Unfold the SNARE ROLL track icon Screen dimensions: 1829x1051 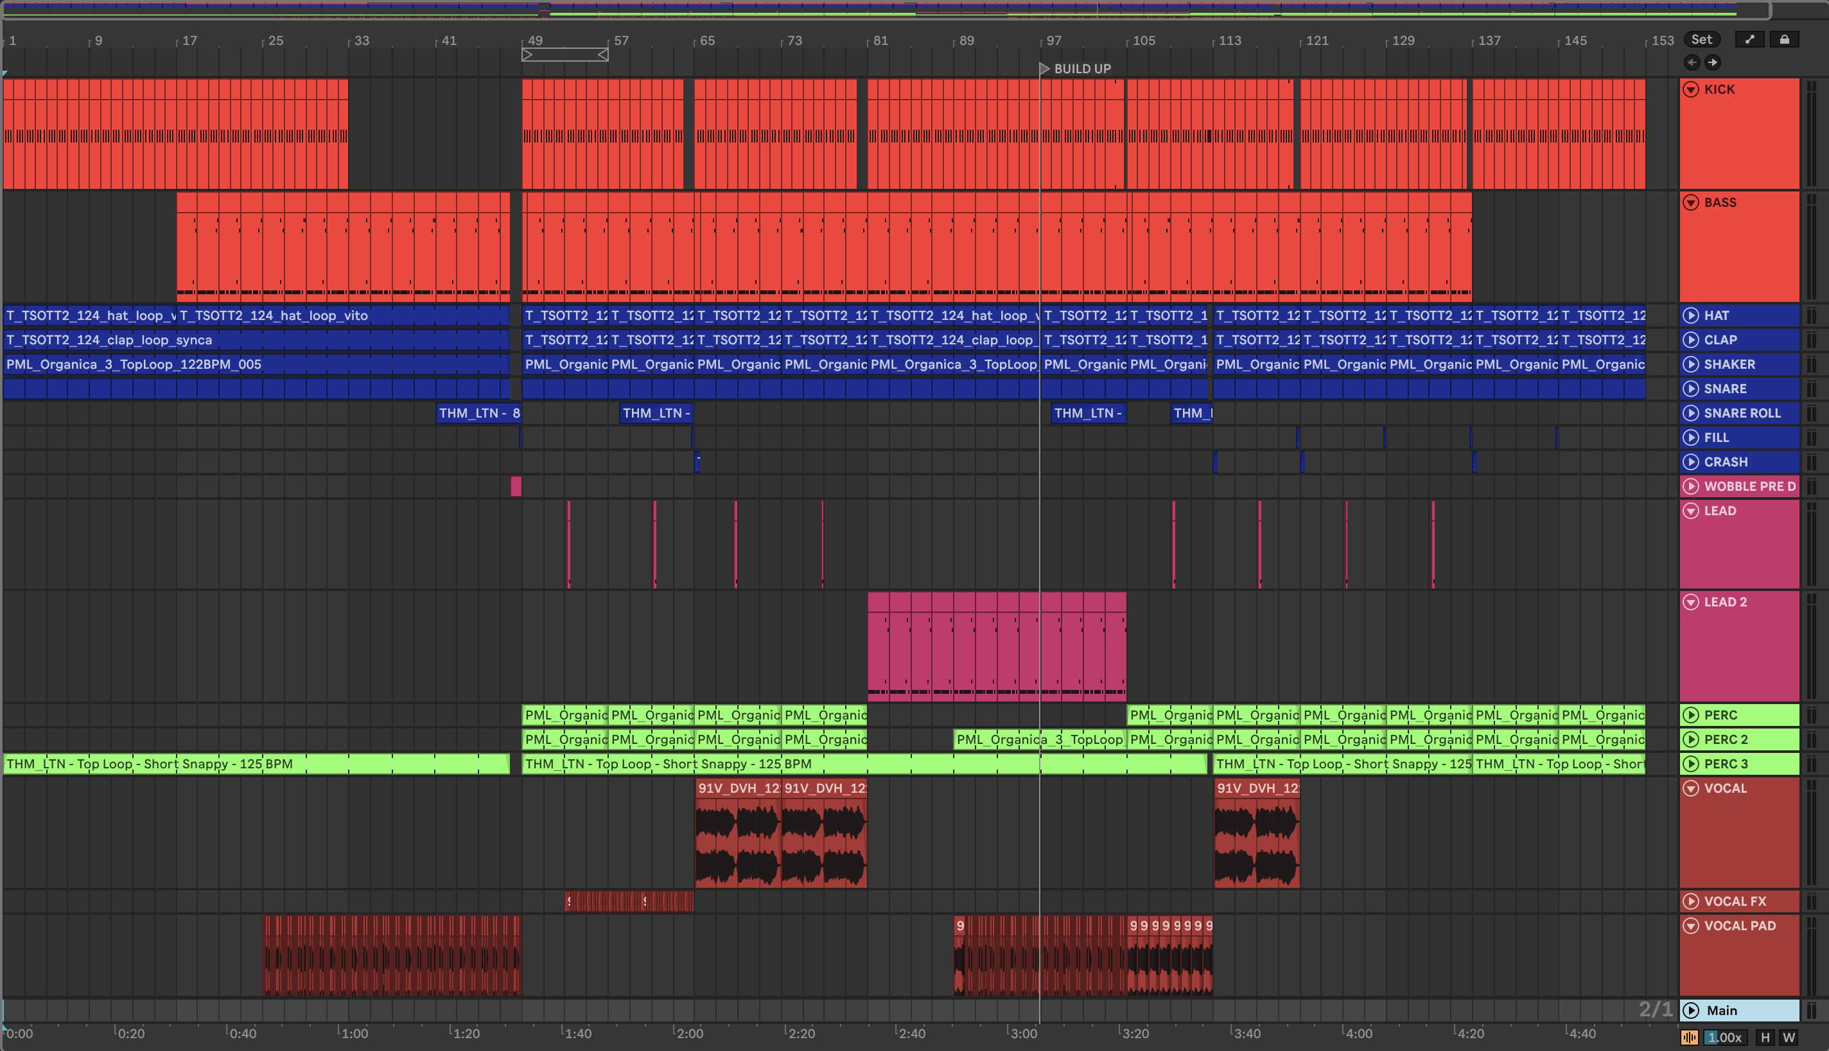[x=1691, y=413]
